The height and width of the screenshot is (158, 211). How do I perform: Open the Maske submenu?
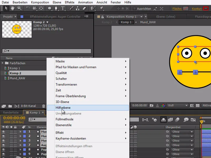coord(88,61)
